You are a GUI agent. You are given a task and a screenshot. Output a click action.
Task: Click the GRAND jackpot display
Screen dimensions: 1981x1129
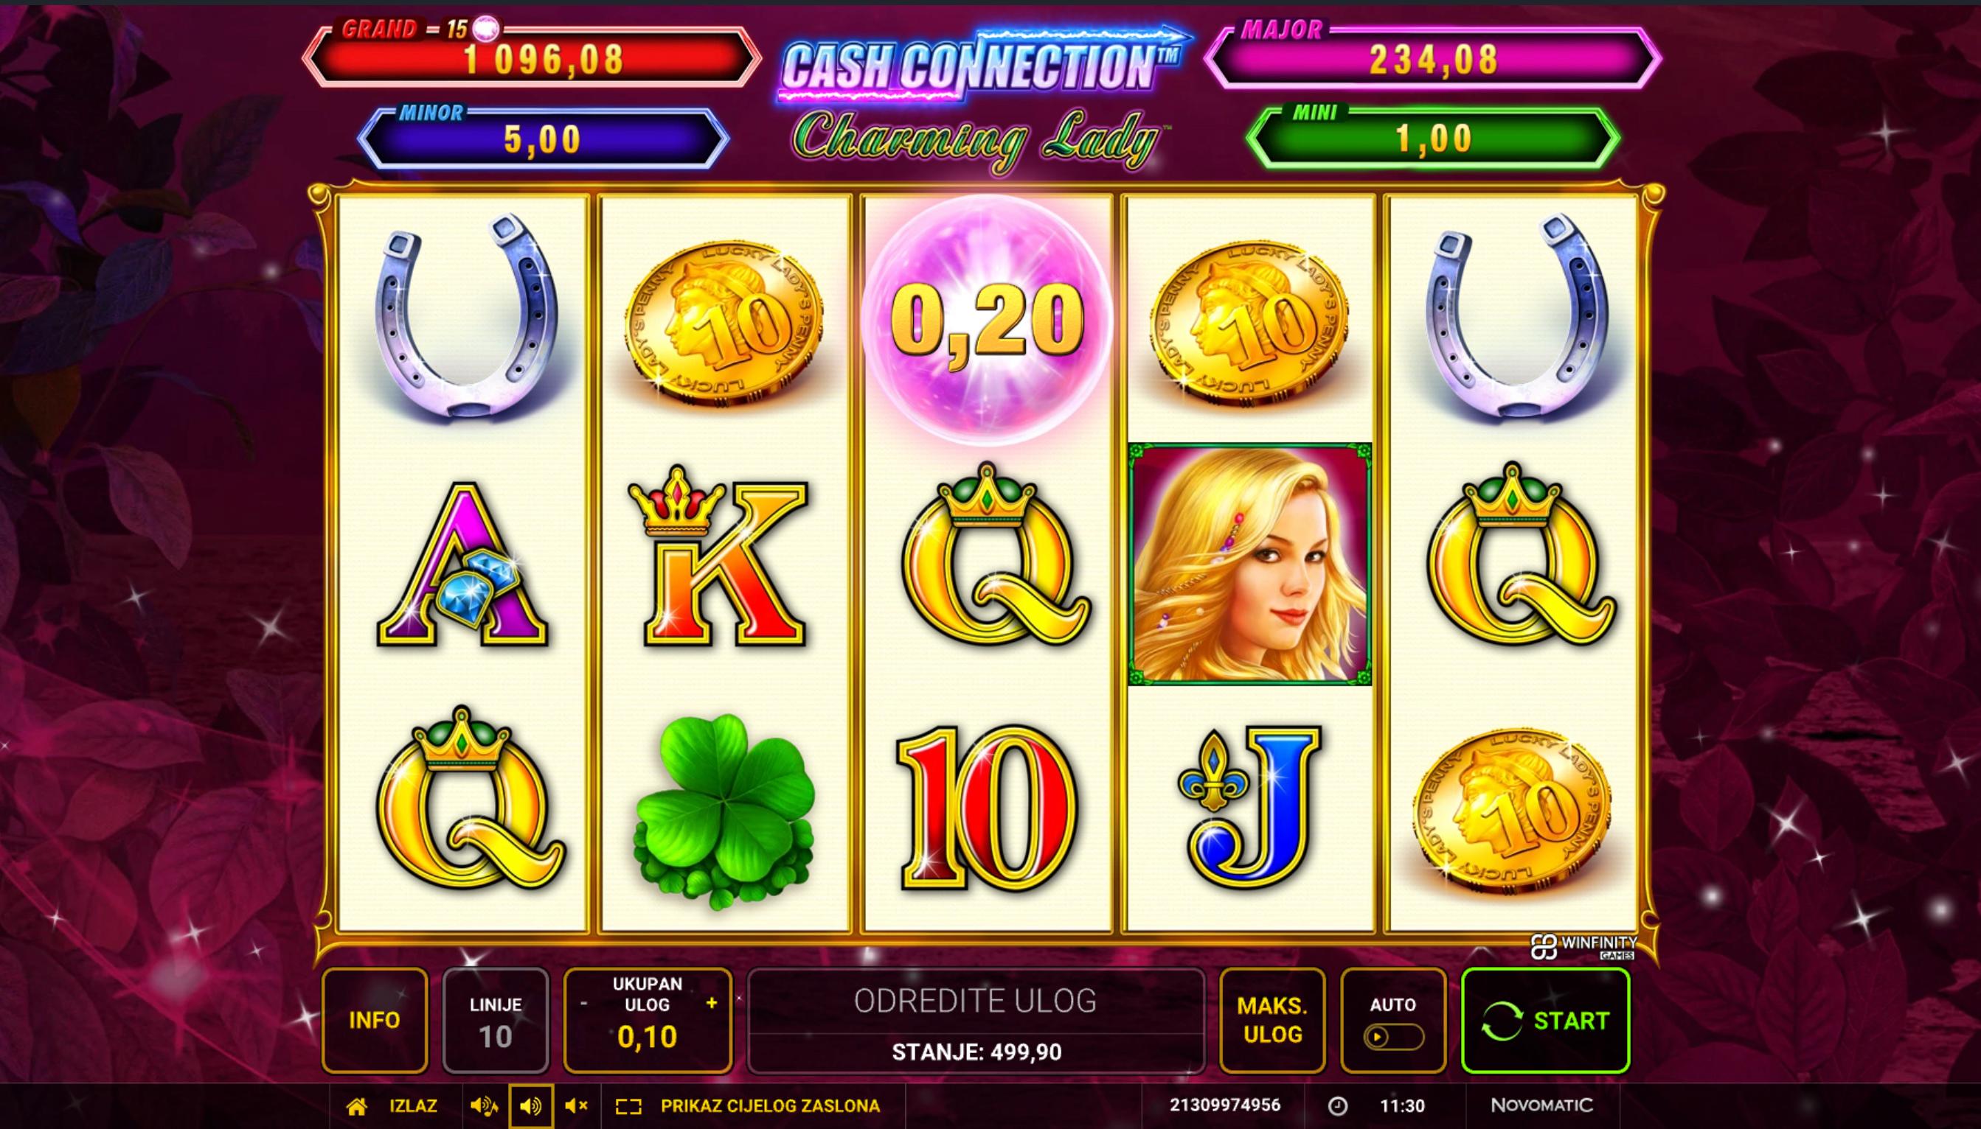tap(532, 56)
